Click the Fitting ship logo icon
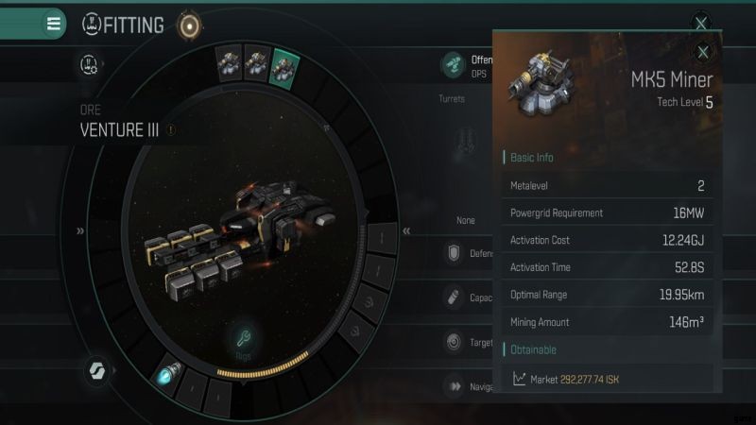 pos(91,25)
